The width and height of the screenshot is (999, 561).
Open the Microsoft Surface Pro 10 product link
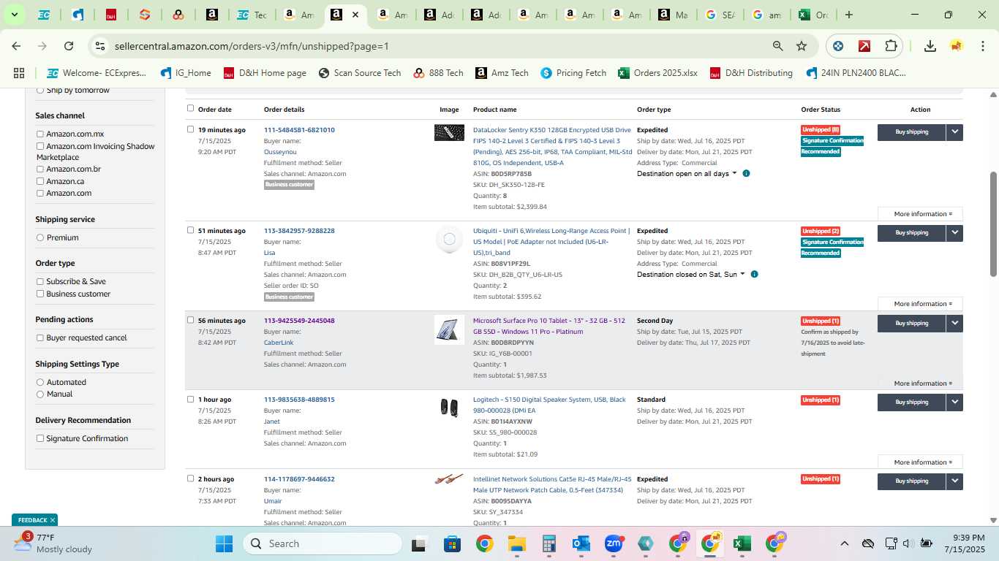tap(548, 326)
